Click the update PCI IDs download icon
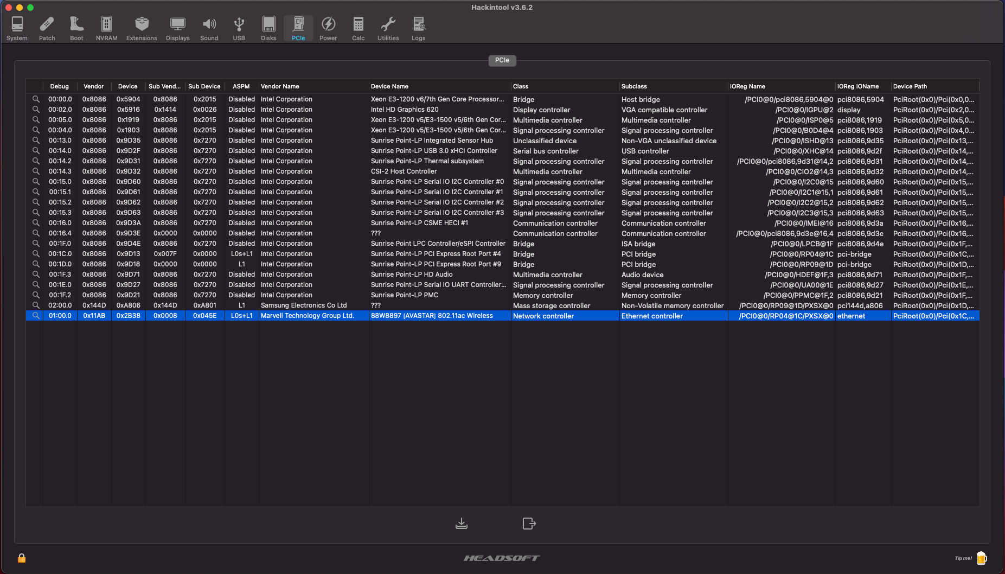This screenshot has width=1005, height=574. pos(462,524)
